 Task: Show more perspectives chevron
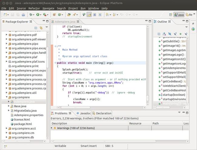[x=194, y=14]
